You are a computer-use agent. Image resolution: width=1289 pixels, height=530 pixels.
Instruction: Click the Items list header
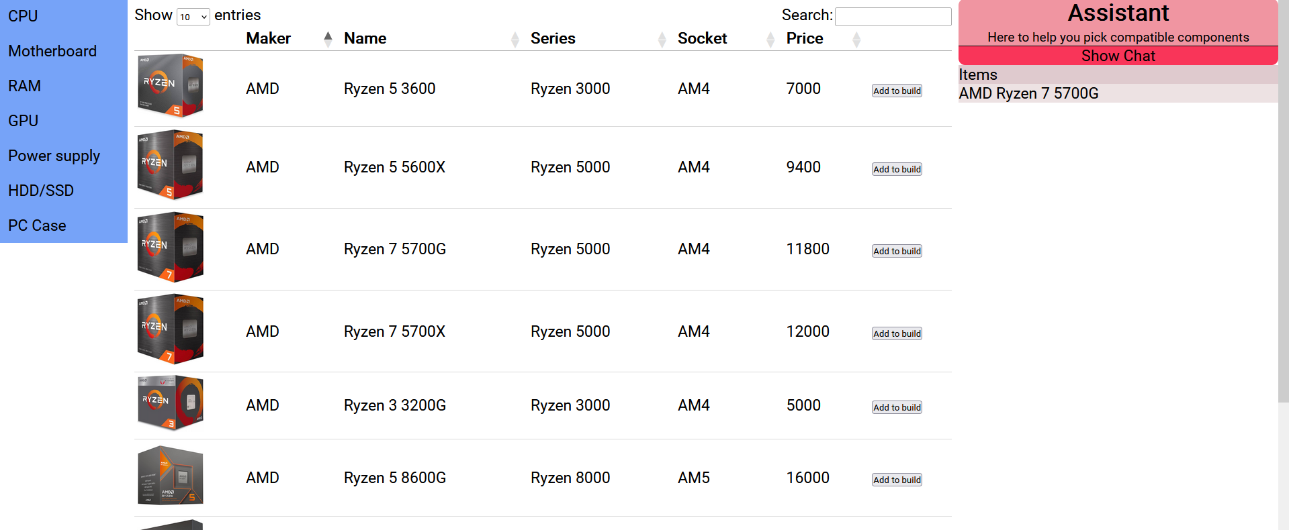click(x=1118, y=74)
